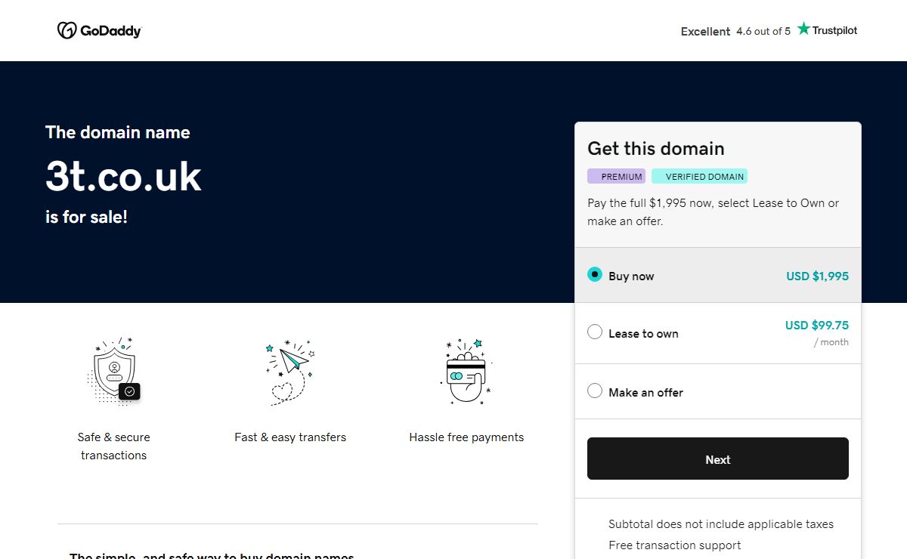Click the Next button
Screen dimensions: 907x559
[x=718, y=459]
